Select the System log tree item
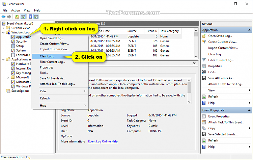 point(21,51)
